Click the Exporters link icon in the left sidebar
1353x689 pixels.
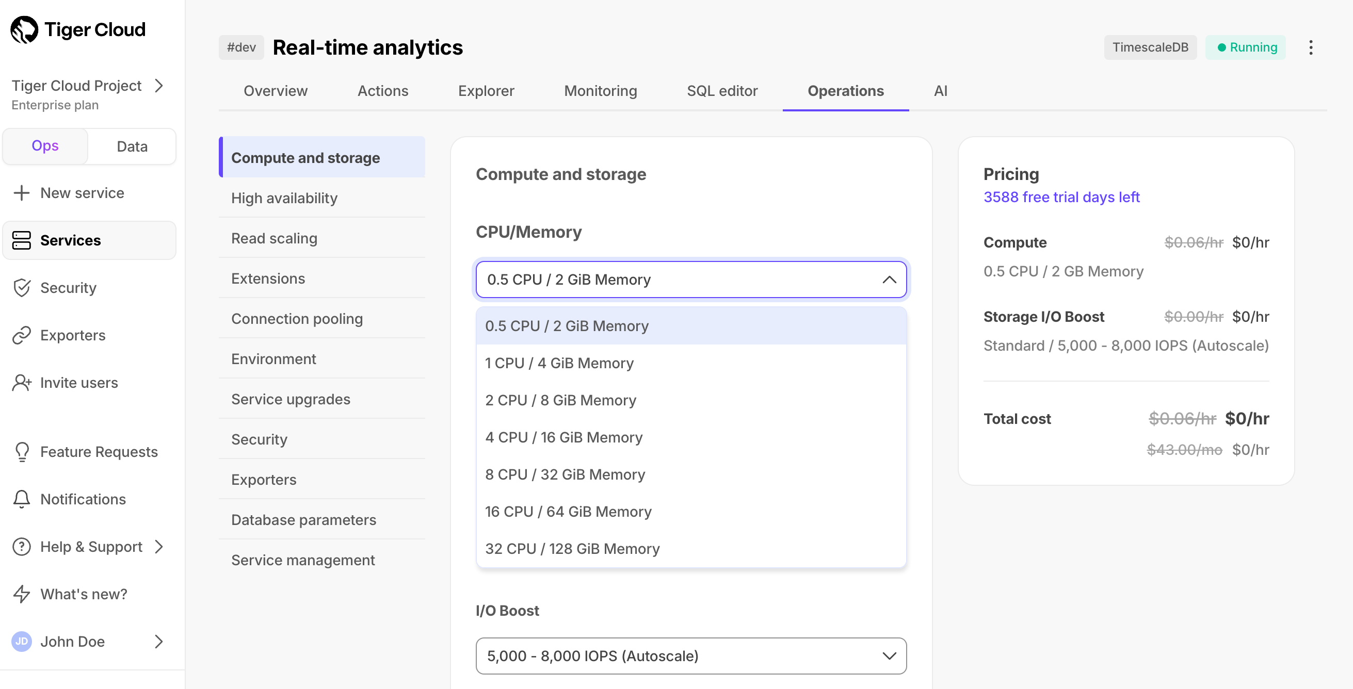click(22, 335)
